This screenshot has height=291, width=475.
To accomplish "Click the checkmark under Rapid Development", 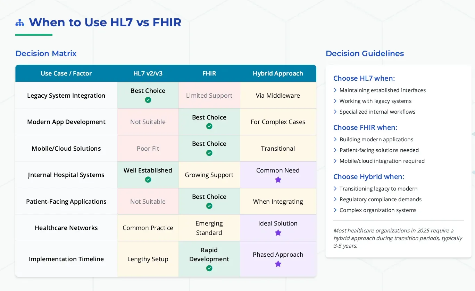I will [x=209, y=268].
